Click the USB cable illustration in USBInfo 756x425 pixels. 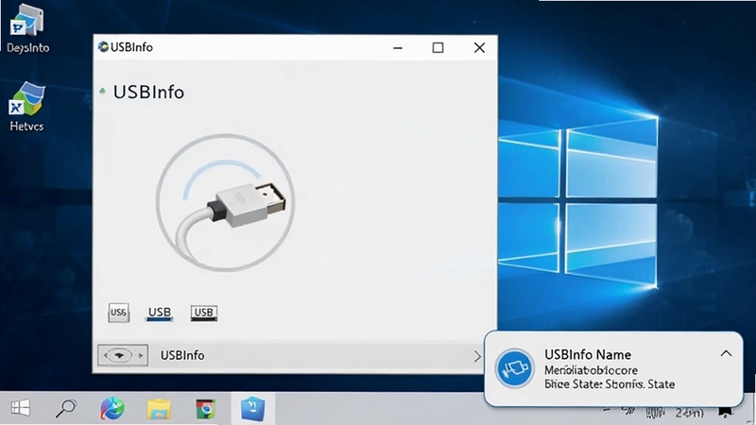coord(225,203)
